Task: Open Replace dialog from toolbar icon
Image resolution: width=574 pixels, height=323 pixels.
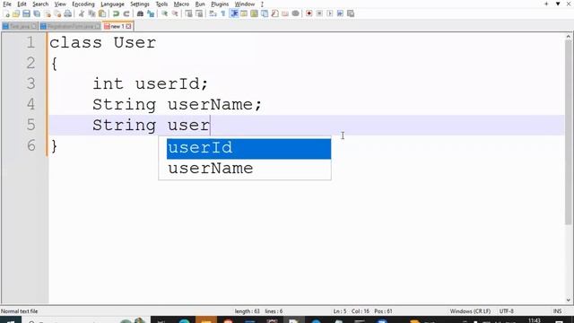Action: tap(151, 14)
